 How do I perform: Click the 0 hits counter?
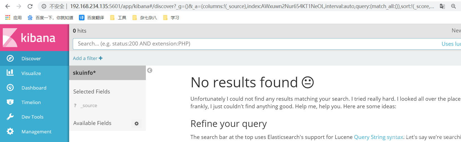click(79, 31)
